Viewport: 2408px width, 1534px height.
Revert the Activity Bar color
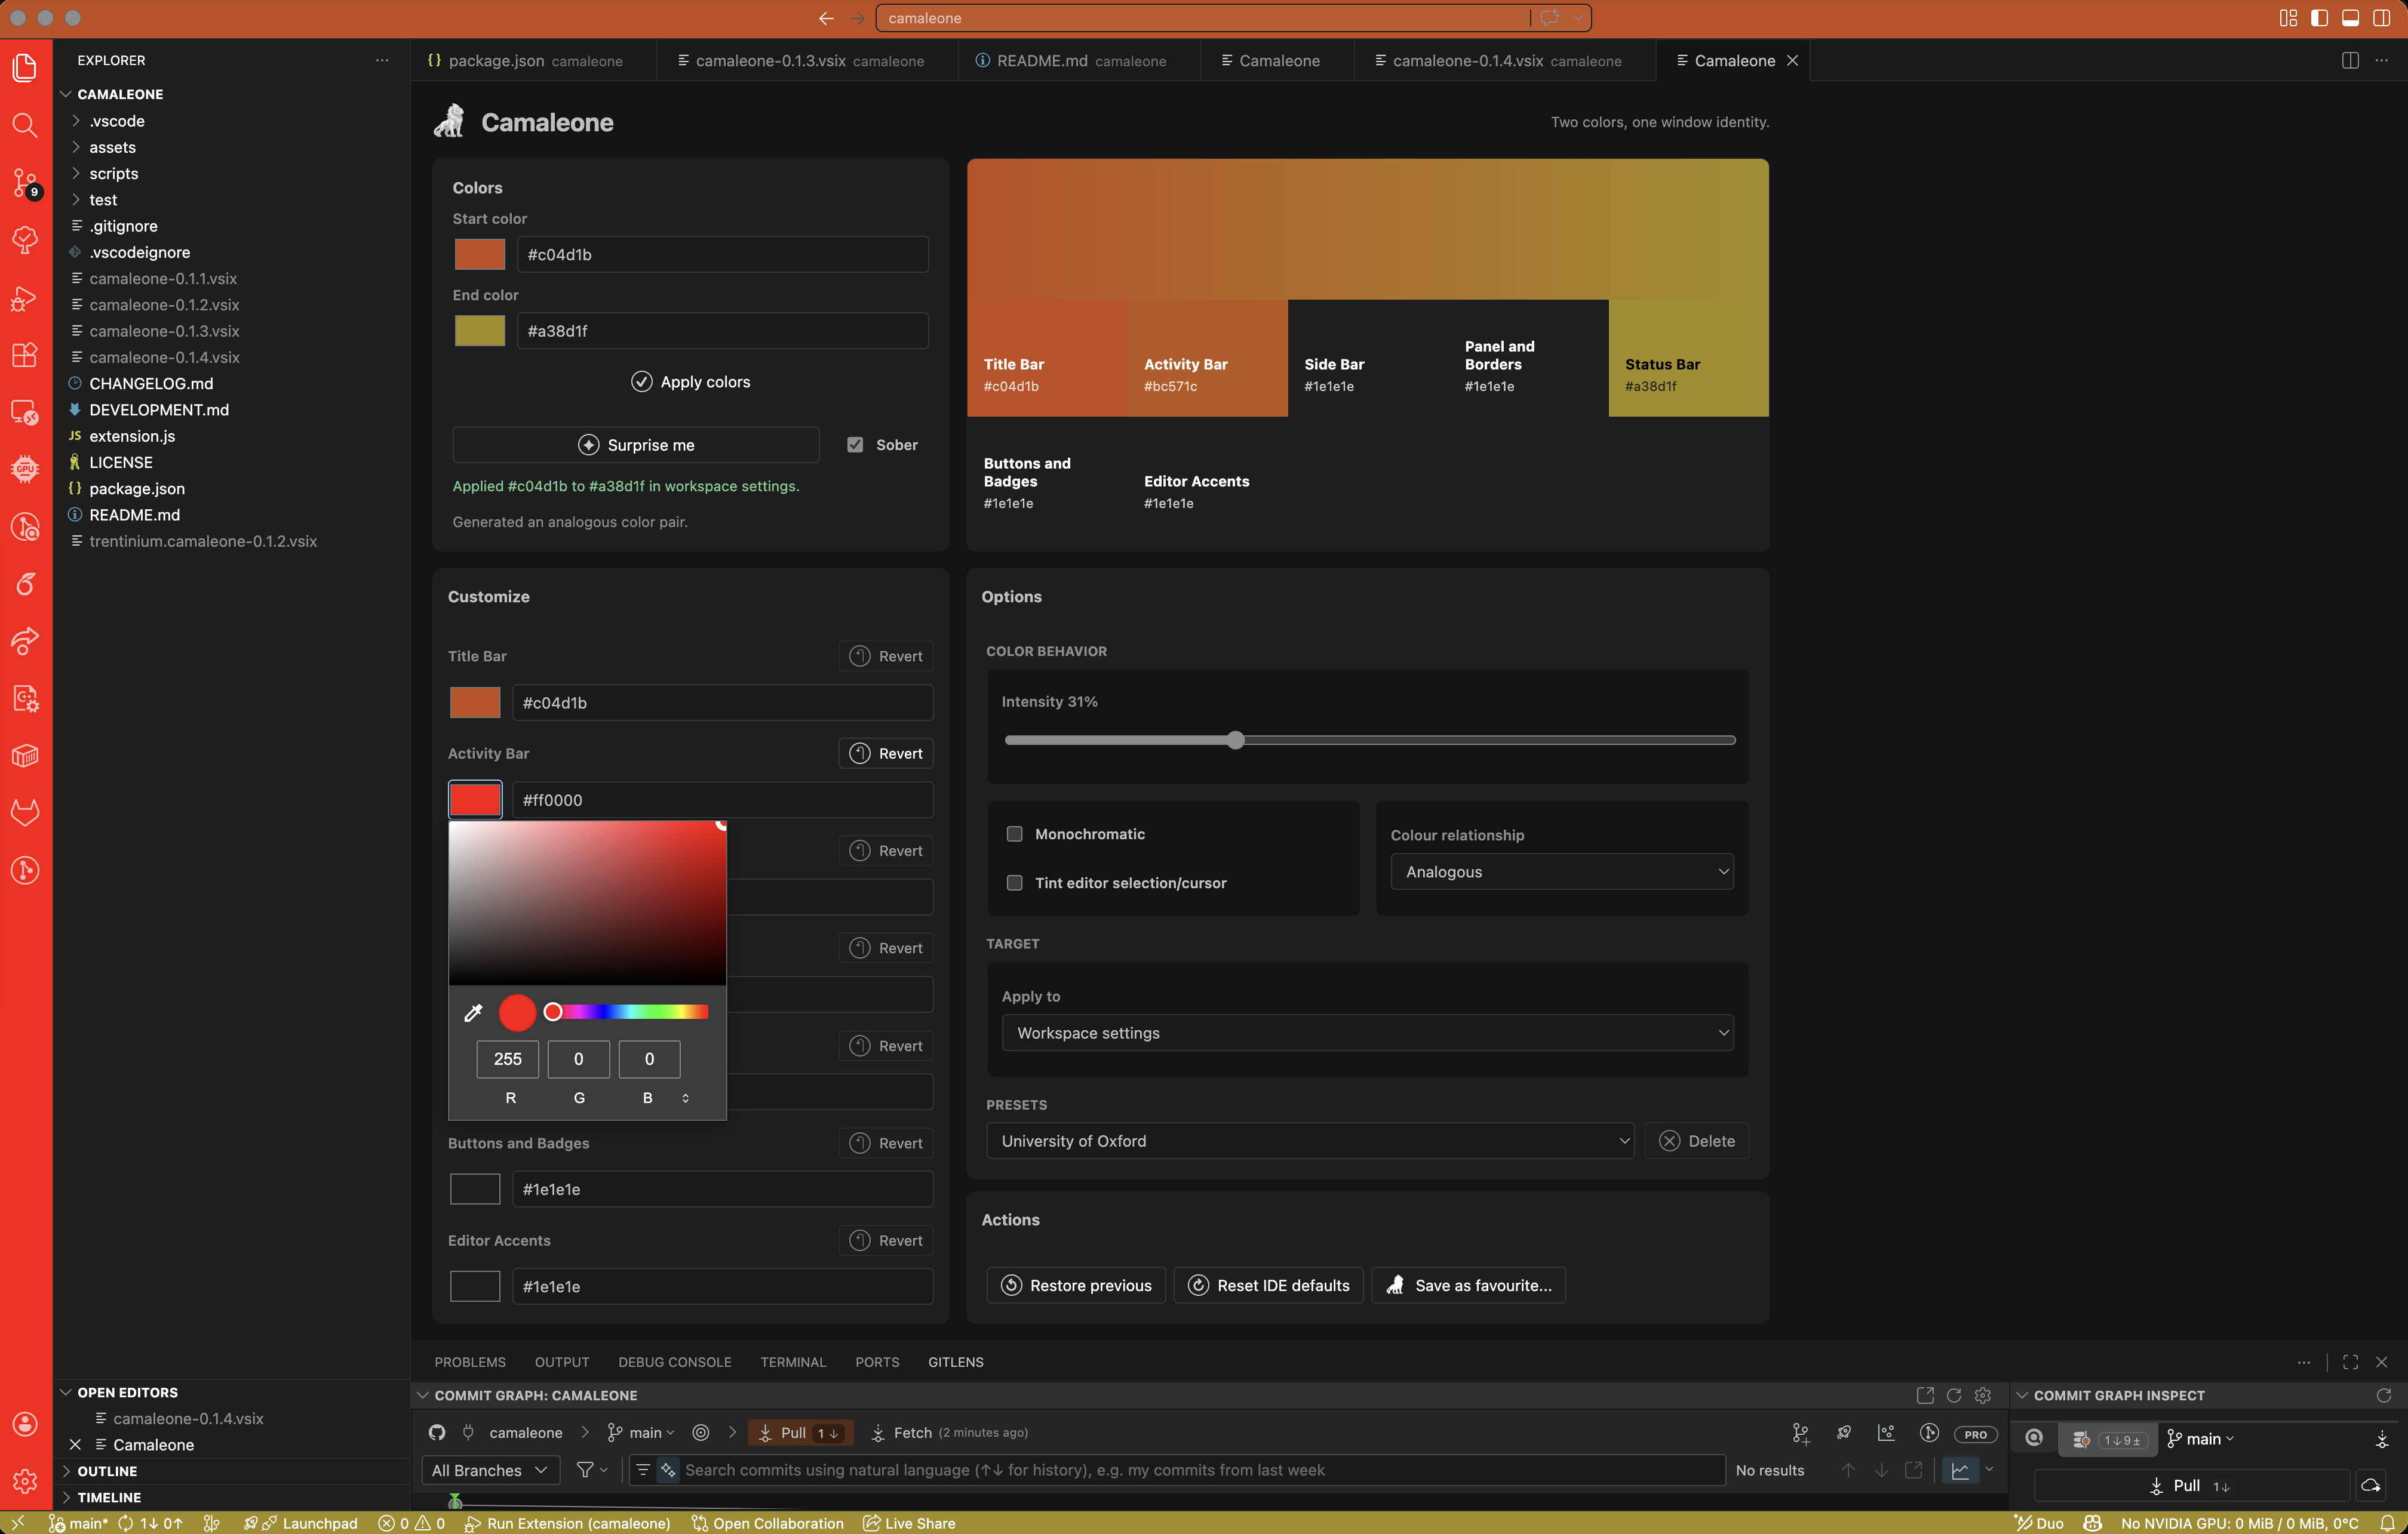[x=885, y=753]
